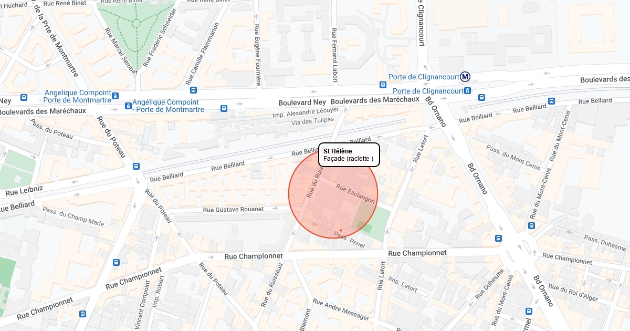The height and width of the screenshot is (331, 630).
Task: Click the Porte de Clignancourt metro M icon
Action: 465,77
